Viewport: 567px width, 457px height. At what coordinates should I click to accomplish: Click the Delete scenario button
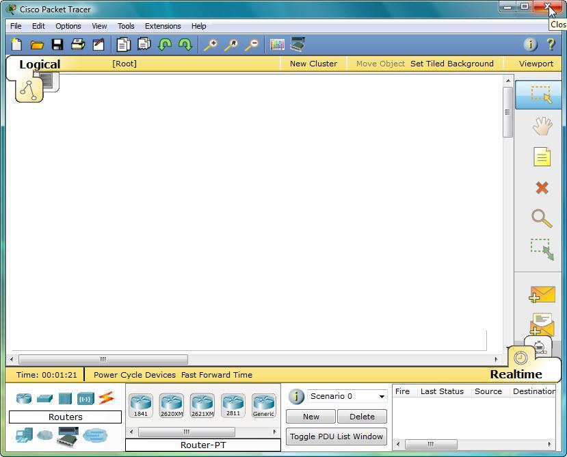[362, 417]
